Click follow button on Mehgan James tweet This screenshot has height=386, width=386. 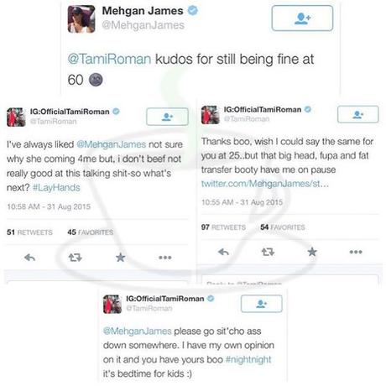[302, 18]
